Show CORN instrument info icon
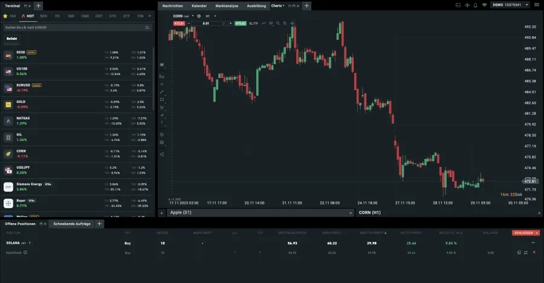The width and height of the screenshot is (544, 283). point(199,16)
